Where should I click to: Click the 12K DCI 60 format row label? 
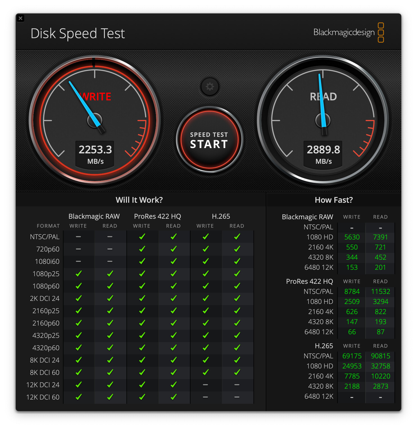tap(43, 397)
